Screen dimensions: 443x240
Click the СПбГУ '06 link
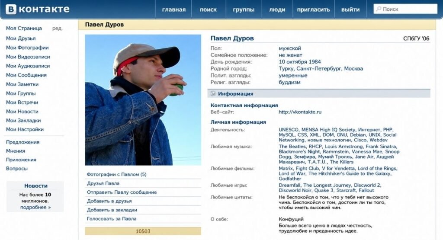click(416, 38)
